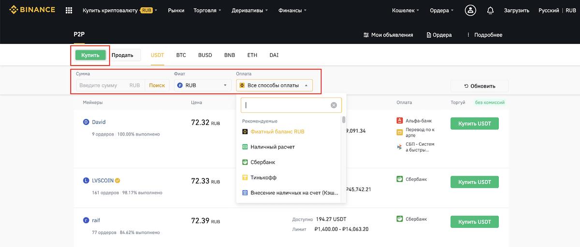Open maker David's profile name
Image resolution: width=580 pixels, height=247 pixels.
99,122
